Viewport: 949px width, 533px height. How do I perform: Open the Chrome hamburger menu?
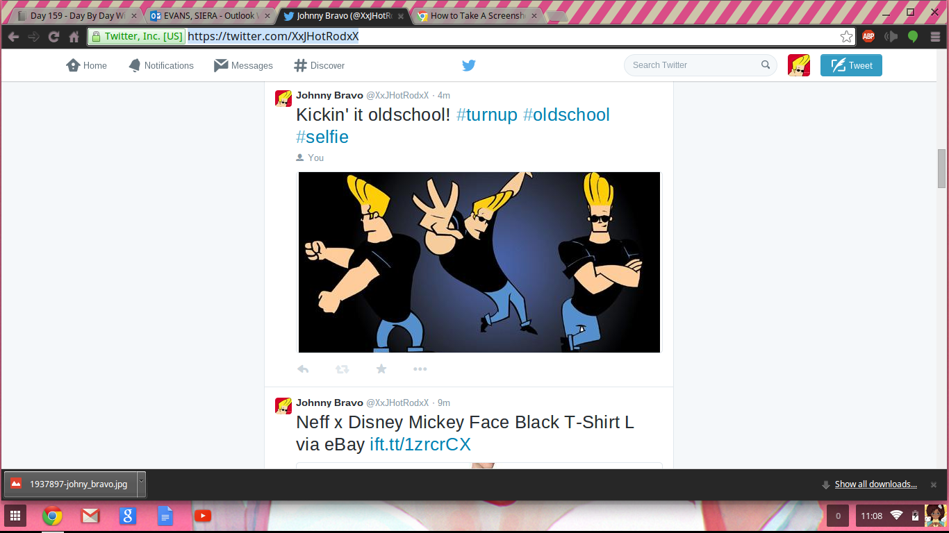[935, 37]
